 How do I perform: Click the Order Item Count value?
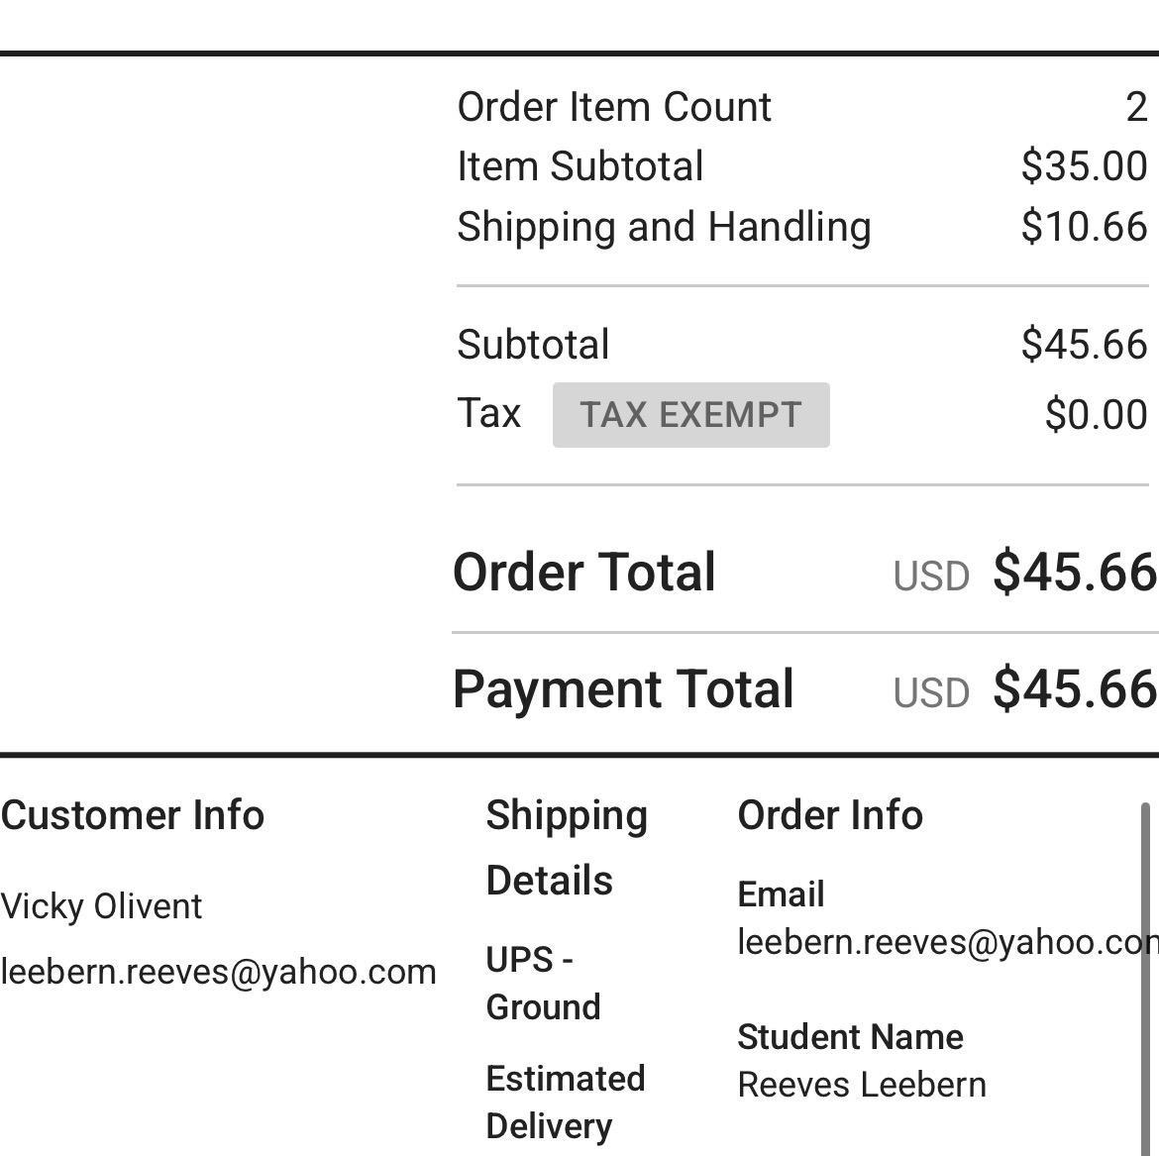pyautogui.click(x=1136, y=107)
